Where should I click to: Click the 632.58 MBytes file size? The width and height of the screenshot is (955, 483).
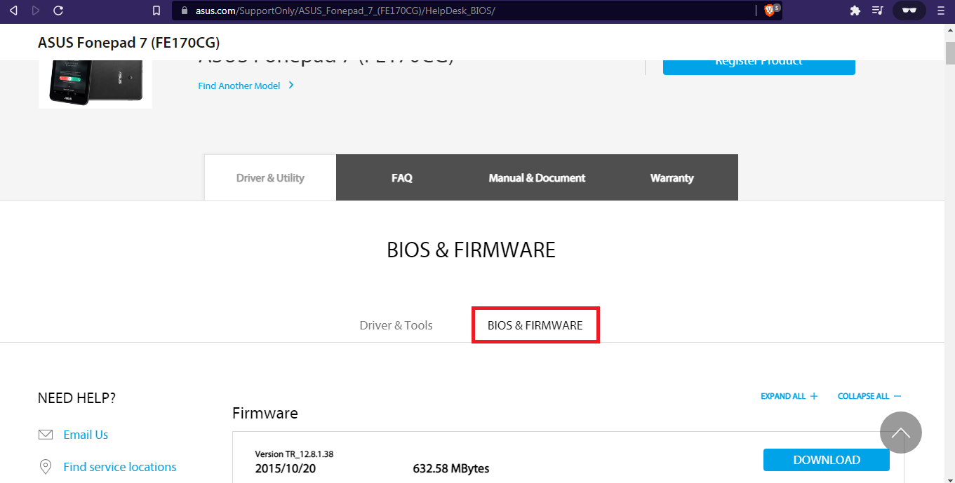pyautogui.click(x=451, y=468)
